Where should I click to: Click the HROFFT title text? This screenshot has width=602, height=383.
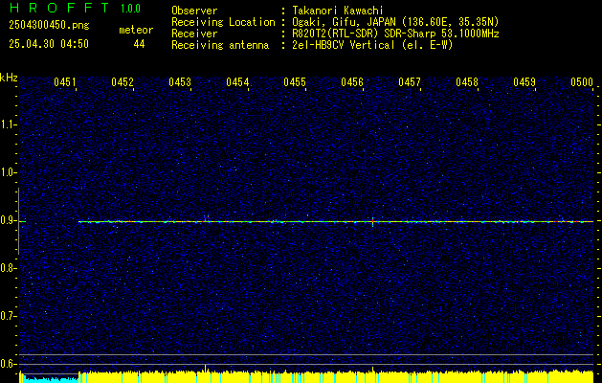58,8
